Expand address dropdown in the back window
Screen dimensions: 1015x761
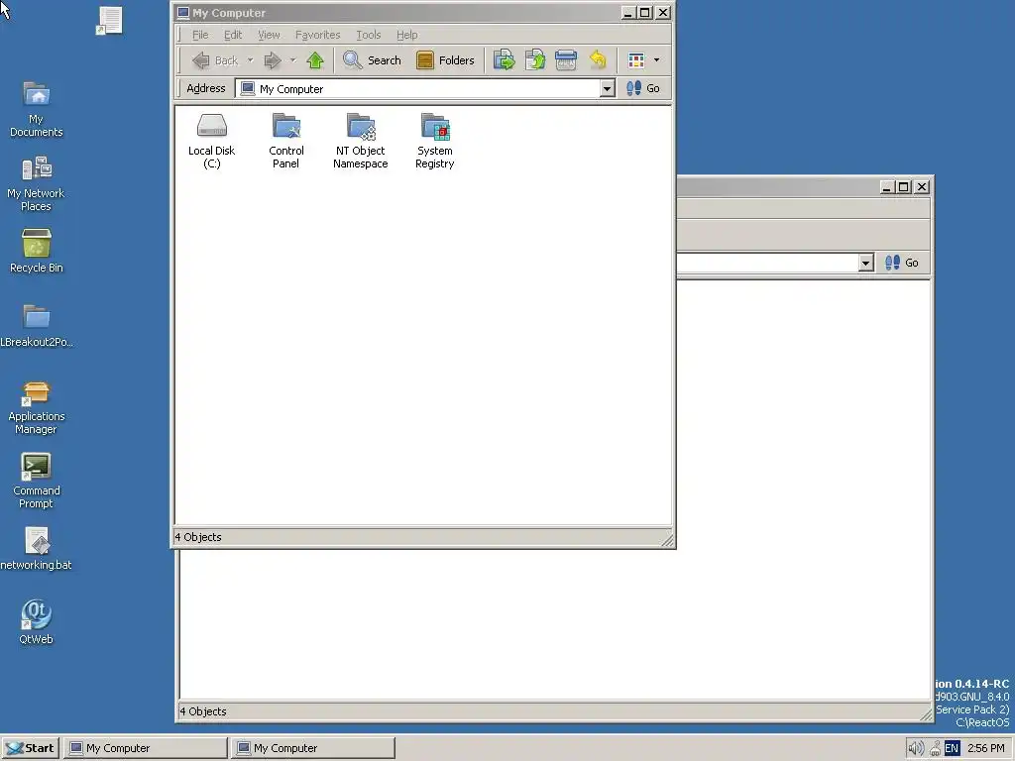click(x=865, y=263)
